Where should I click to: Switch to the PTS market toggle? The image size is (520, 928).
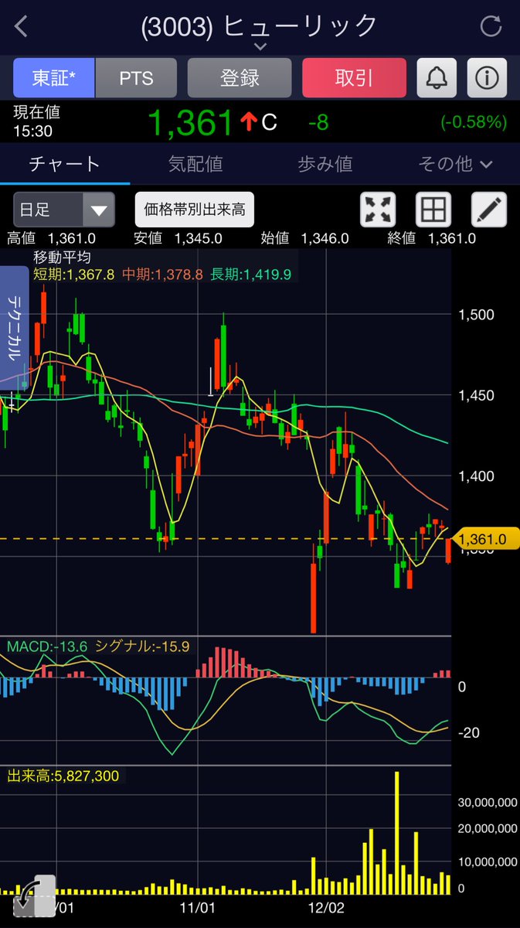pos(136,78)
